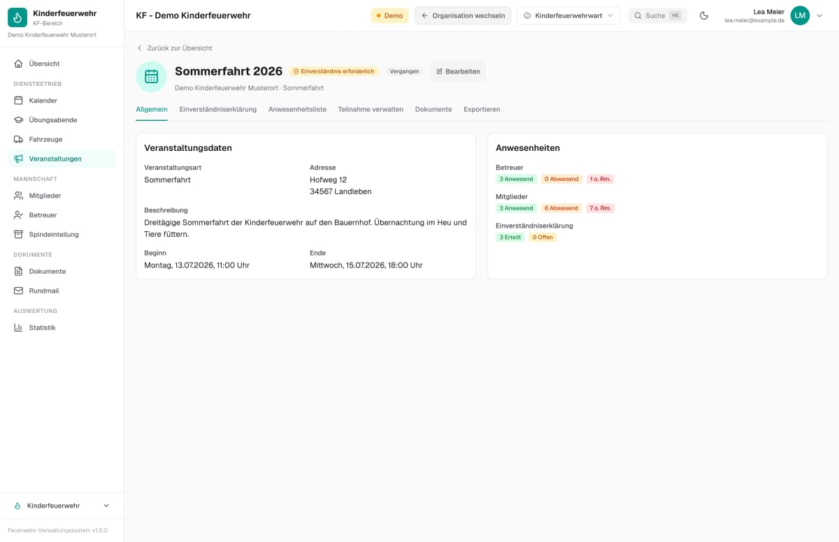This screenshot has height=542, width=839.
Task: Click the 0 Offen badge
Action: point(543,237)
